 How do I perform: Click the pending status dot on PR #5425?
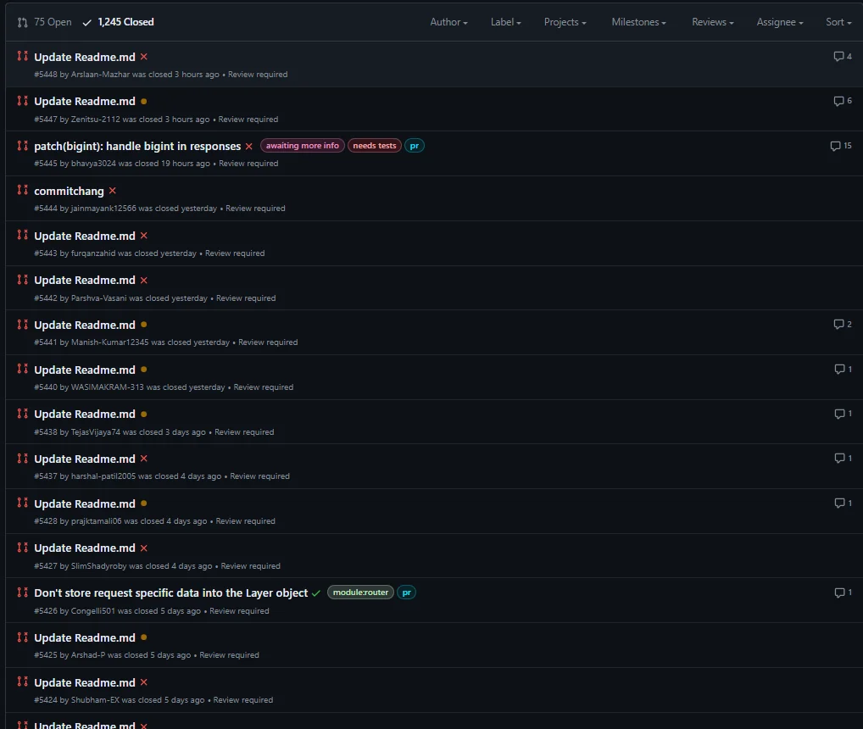tap(143, 637)
